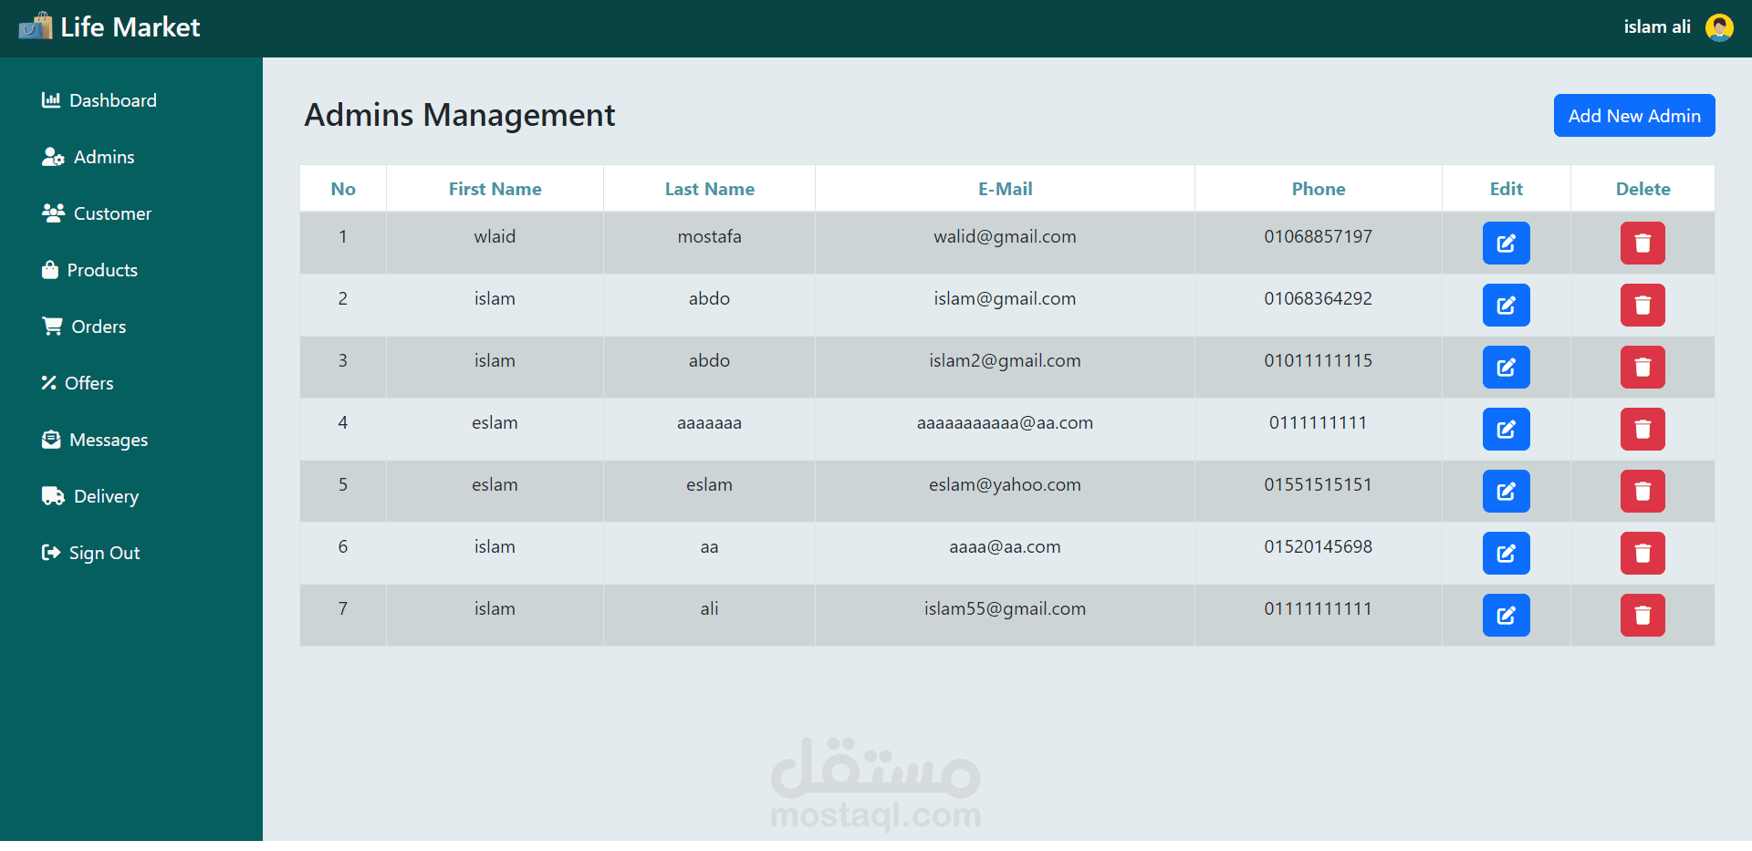Click the Add New Admin button
Viewport: 1752px width, 851px height.
tap(1634, 116)
